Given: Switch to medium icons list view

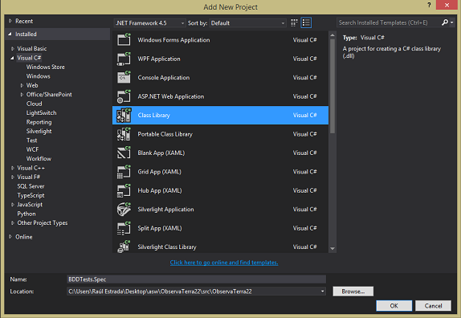Looking at the screenshot, I should [x=306, y=23].
